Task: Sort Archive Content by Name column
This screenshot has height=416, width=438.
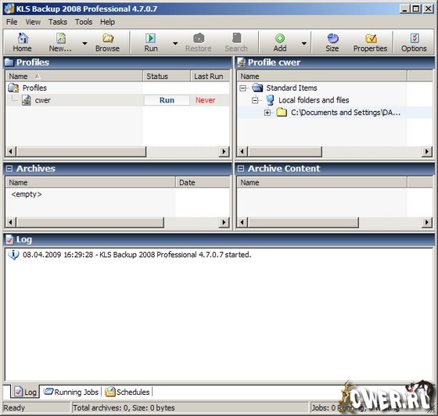Action: pos(321,183)
